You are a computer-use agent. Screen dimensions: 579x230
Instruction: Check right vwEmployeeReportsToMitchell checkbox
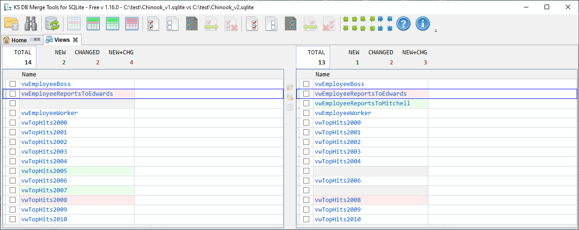click(x=306, y=103)
